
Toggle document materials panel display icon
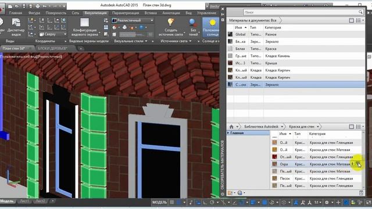pyautogui.click(x=351, y=20)
